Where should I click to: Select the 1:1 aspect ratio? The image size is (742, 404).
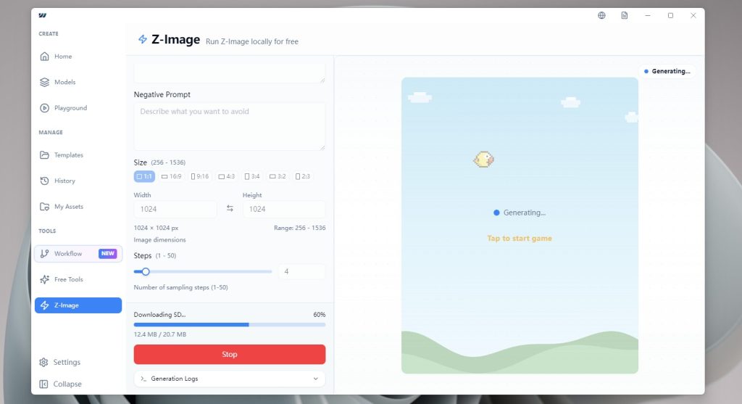click(x=144, y=176)
